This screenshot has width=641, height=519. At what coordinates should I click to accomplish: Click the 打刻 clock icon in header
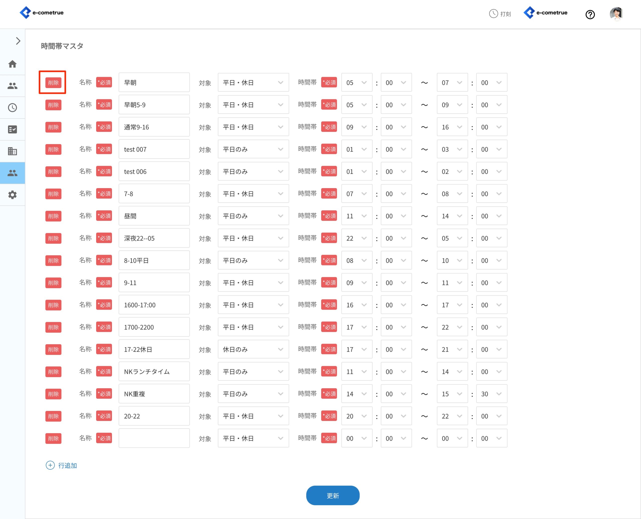494,14
